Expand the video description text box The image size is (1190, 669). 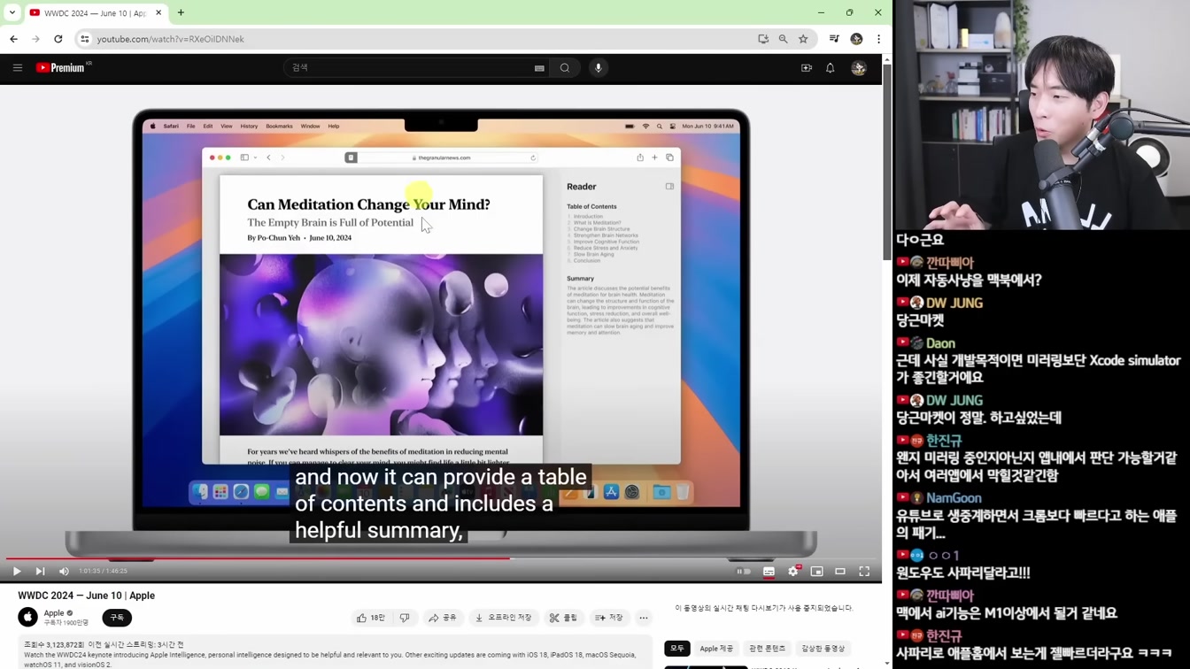pos(336,653)
